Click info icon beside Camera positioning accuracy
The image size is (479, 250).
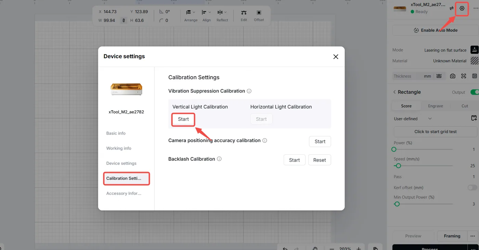pos(265,140)
